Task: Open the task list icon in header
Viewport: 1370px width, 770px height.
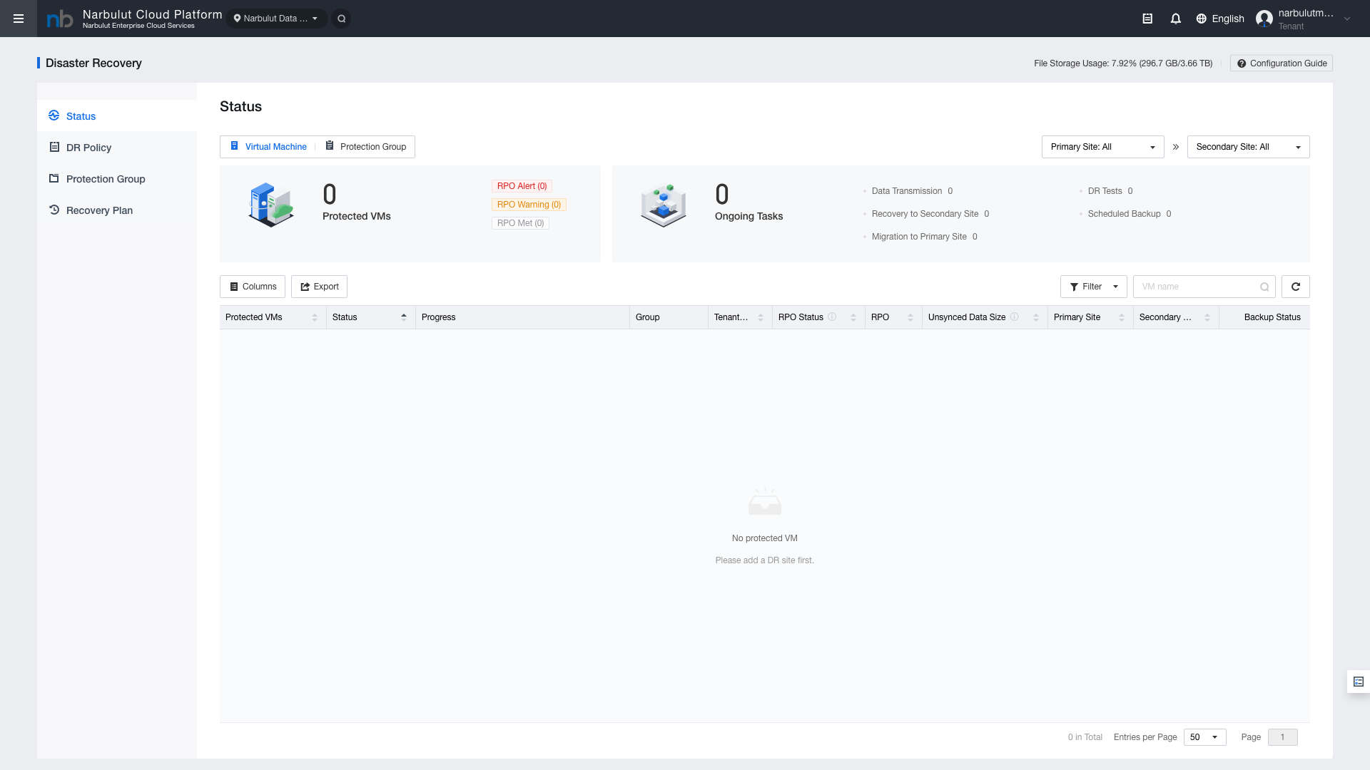Action: pyautogui.click(x=1147, y=19)
